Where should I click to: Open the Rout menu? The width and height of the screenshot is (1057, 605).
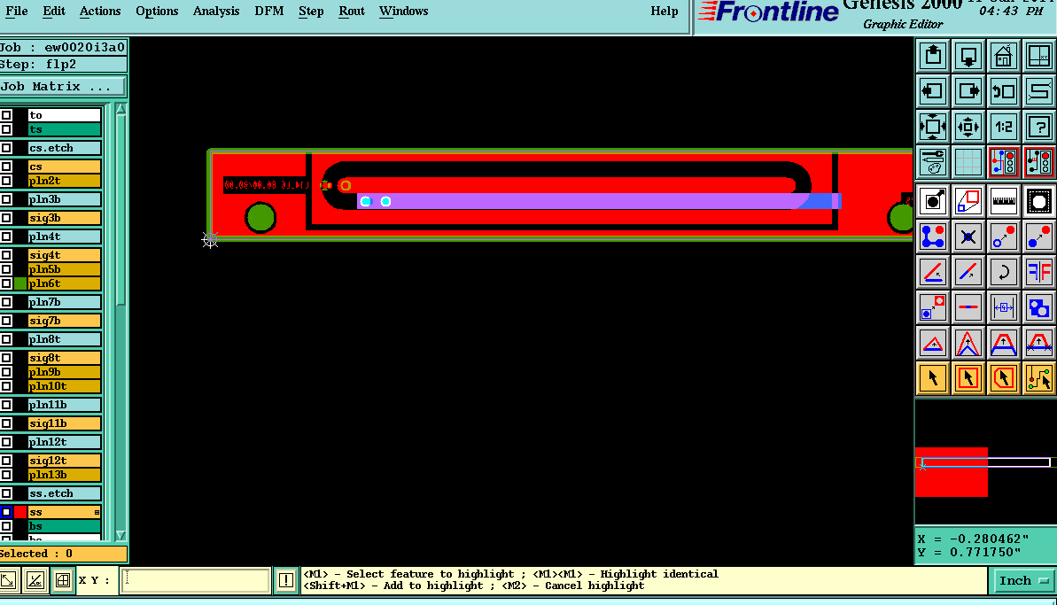click(x=351, y=12)
